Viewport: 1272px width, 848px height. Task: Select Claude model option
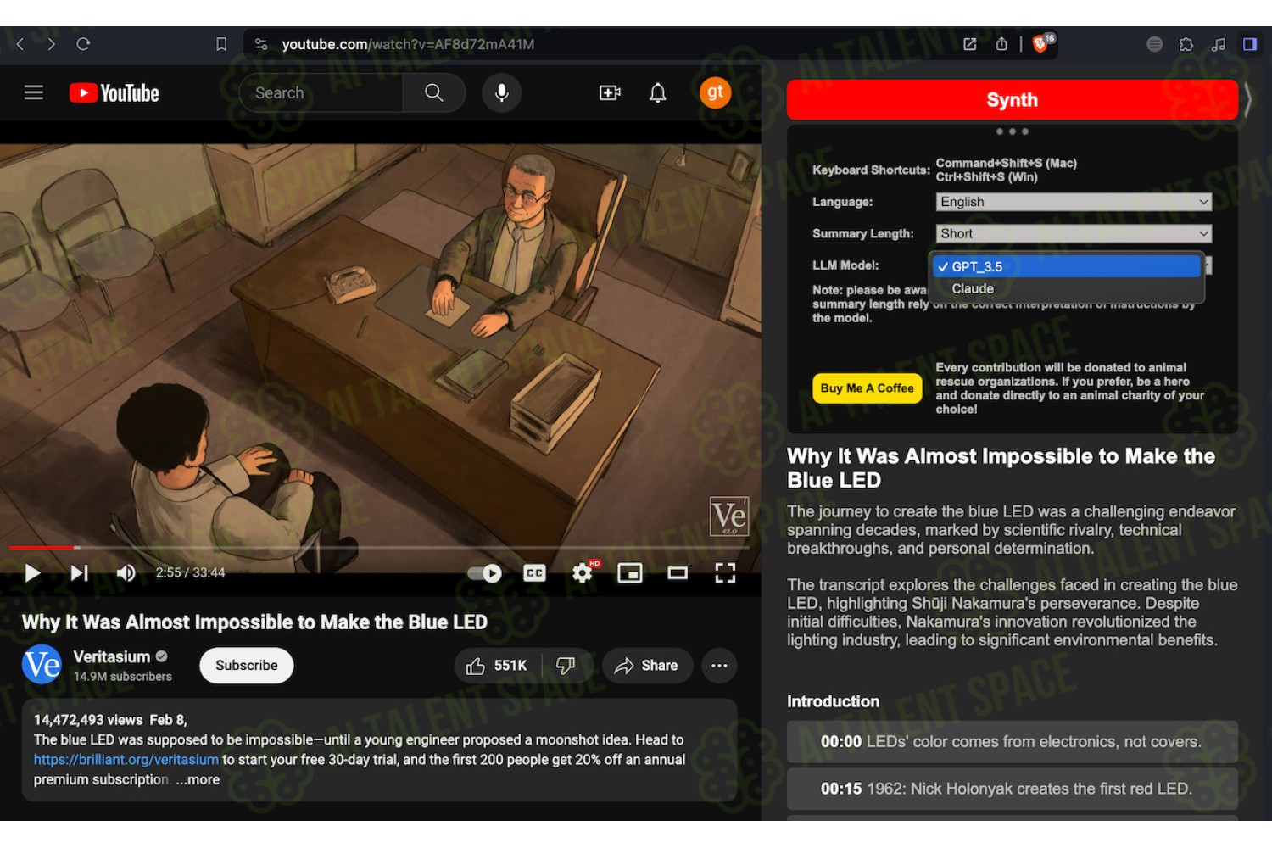point(1067,288)
